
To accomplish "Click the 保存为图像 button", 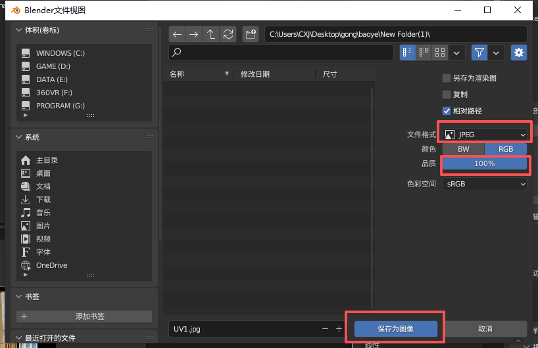I will coord(395,329).
